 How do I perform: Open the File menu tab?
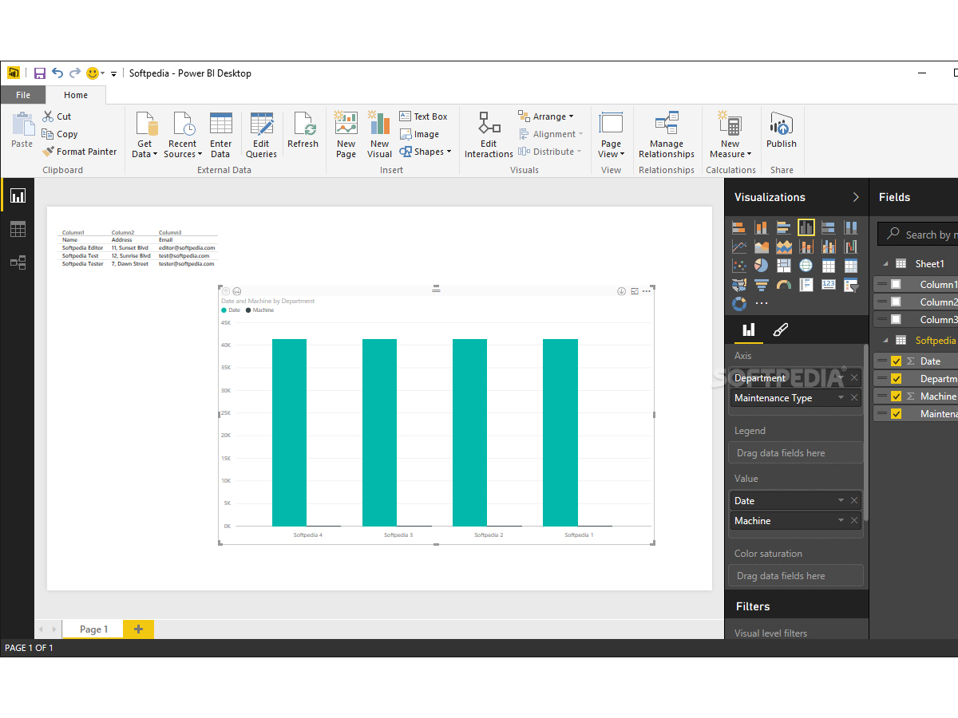point(23,95)
